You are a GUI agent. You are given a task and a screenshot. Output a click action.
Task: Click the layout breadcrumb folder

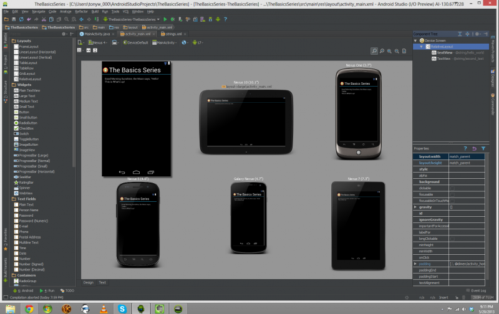tap(130, 27)
